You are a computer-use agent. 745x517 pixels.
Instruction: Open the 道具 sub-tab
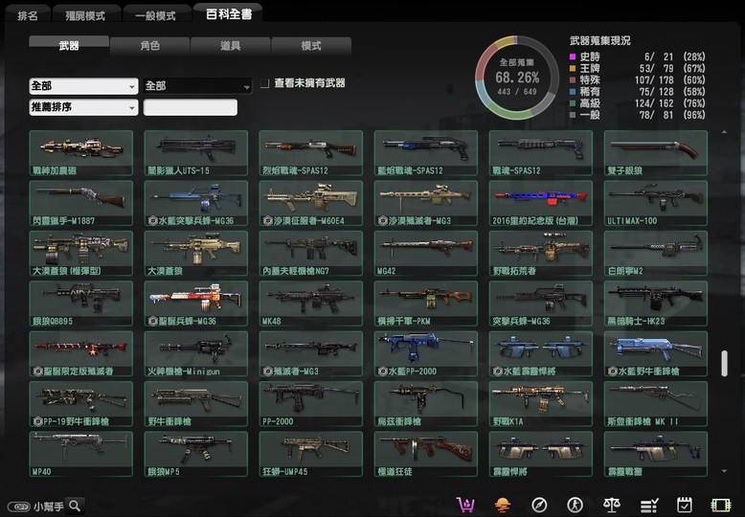(x=231, y=46)
